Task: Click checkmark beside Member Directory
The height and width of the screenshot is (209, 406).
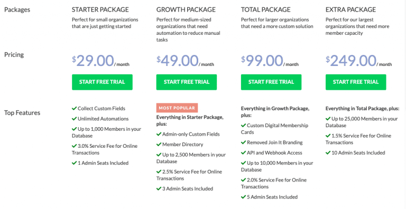Action: click(159, 144)
